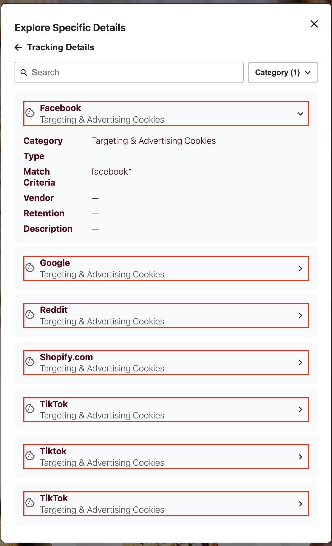Screen dimensions: 332x546
Task: Expand the Shopify.com cookie details
Action: tap(301, 363)
